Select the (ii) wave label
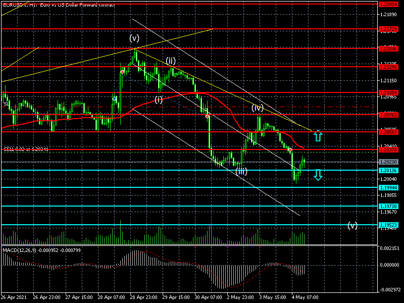This screenshot has width=404, height=303. coord(170,61)
